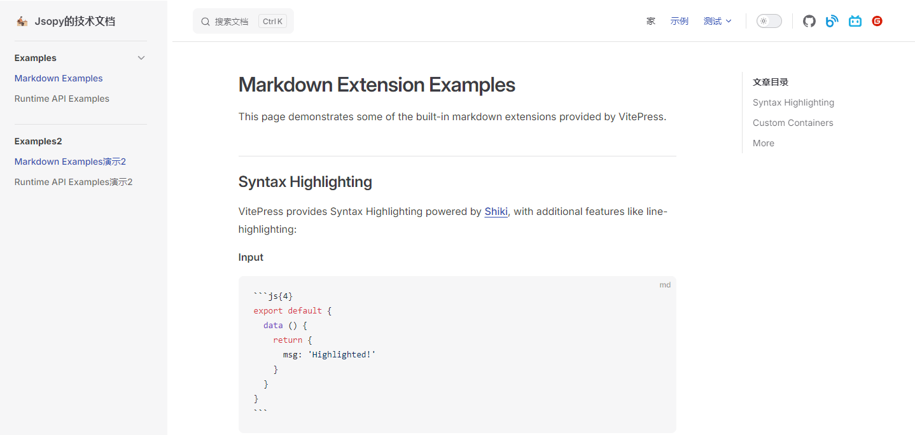The height and width of the screenshot is (435, 915).
Task: Open Runtime API Examples演示2 sidebar link
Action: [73, 182]
